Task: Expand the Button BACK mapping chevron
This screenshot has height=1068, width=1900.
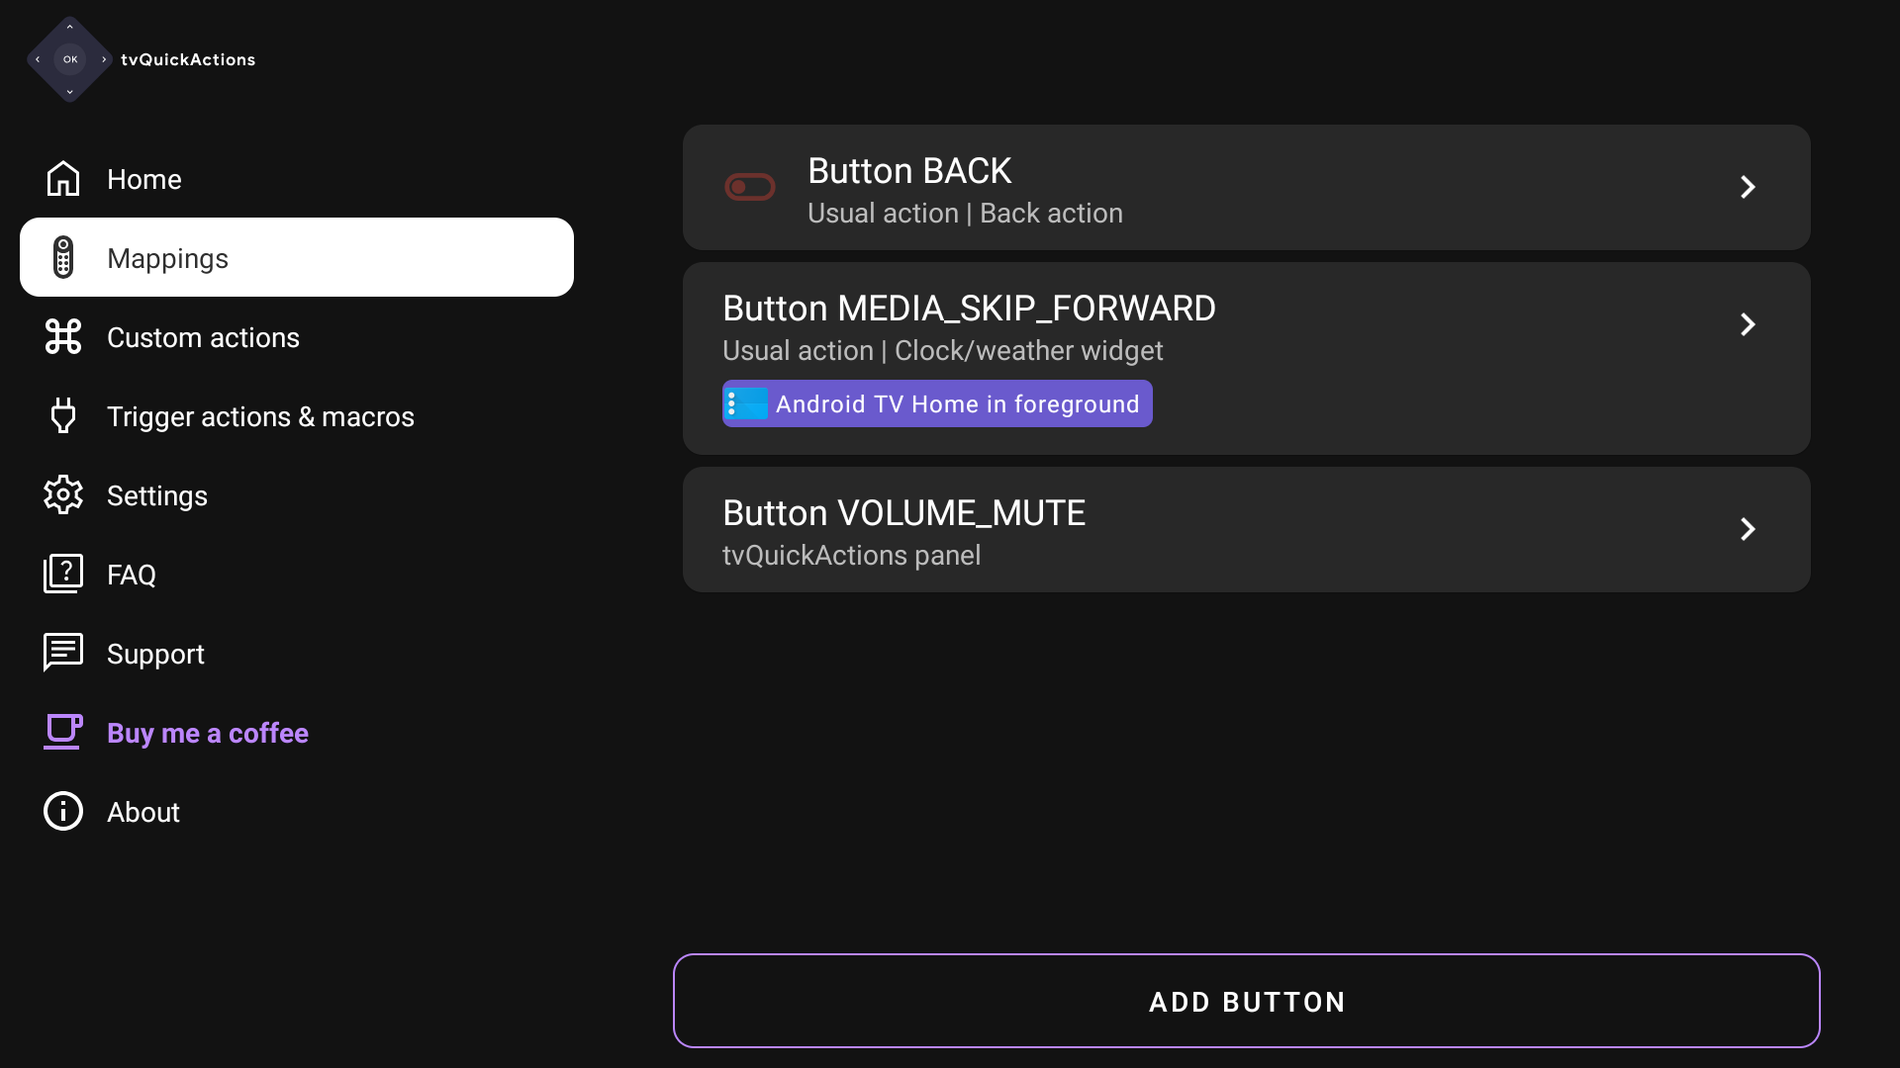Action: [1748, 187]
